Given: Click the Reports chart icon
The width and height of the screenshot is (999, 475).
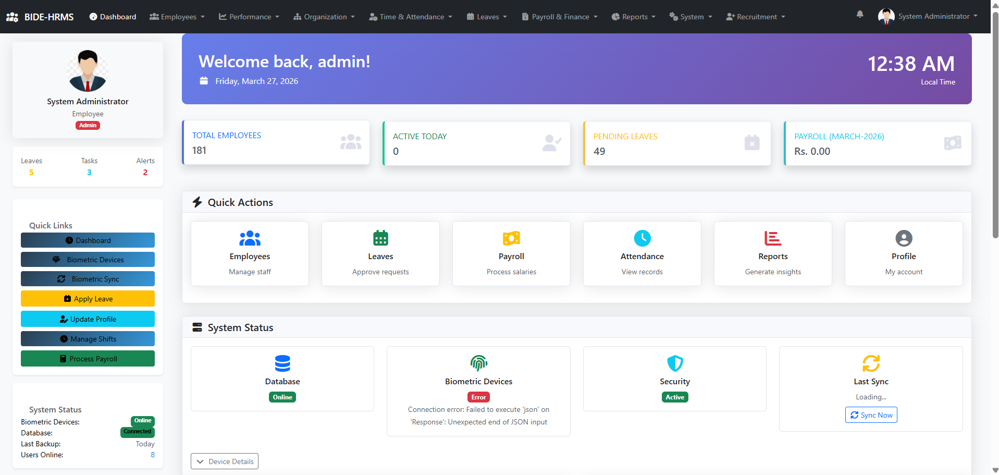Looking at the screenshot, I should pyautogui.click(x=772, y=238).
